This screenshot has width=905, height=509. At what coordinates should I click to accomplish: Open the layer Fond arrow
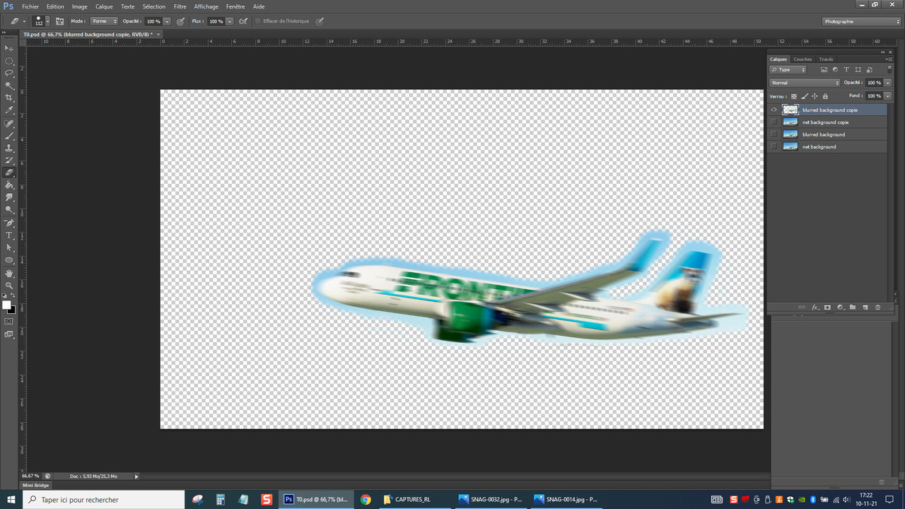point(887,96)
